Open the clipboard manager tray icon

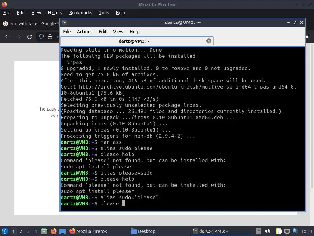tap(279, 231)
